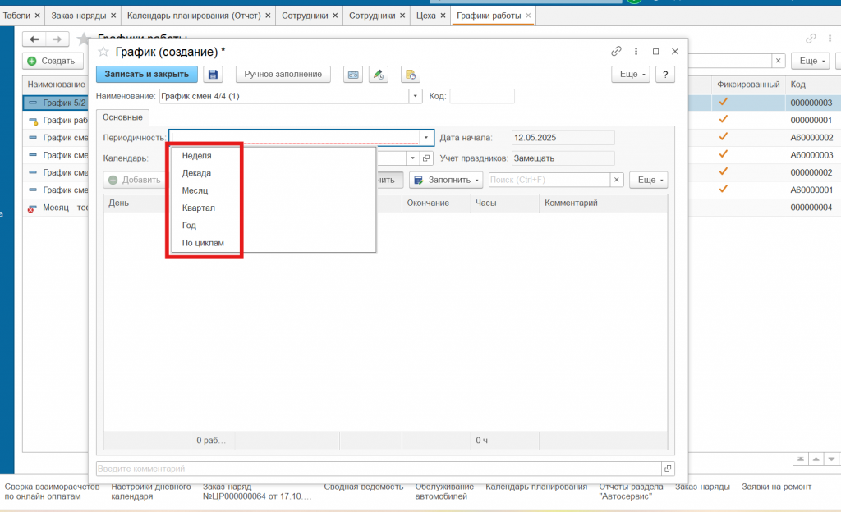Open the Заполнить dropdown button
Image resolution: width=841 pixels, height=512 pixels.
coord(446,180)
